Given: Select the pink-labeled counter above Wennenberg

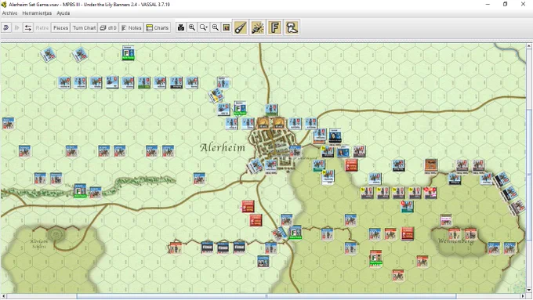Looking at the screenshot, I should click(x=446, y=220).
